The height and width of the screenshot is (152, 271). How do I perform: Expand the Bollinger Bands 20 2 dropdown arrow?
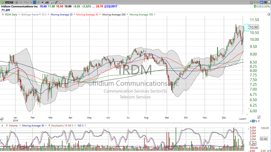(x=48, y=14)
